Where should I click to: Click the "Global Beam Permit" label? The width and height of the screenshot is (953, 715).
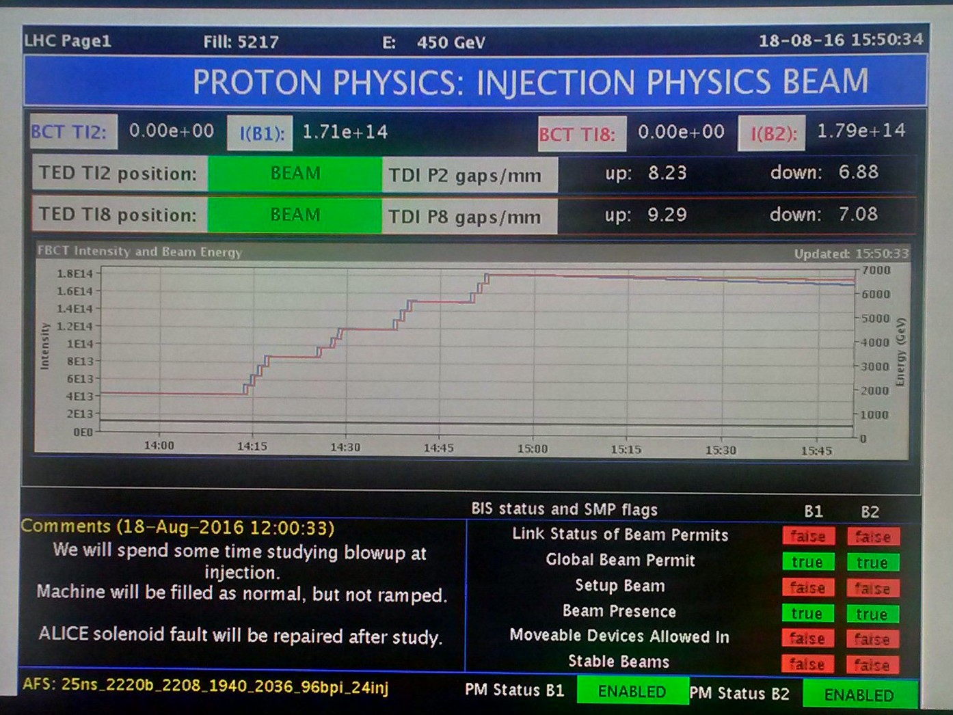click(621, 561)
